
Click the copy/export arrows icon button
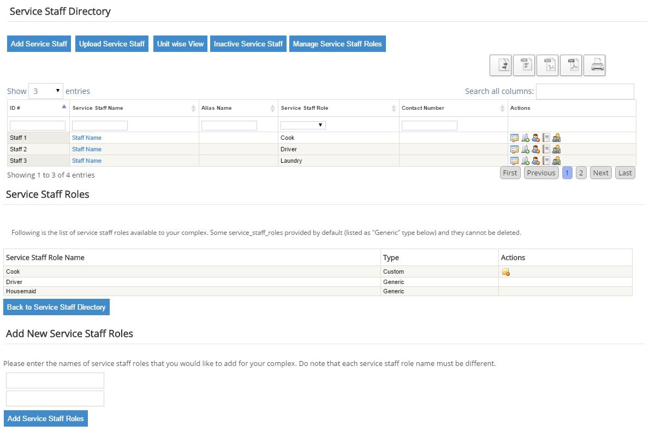point(501,66)
